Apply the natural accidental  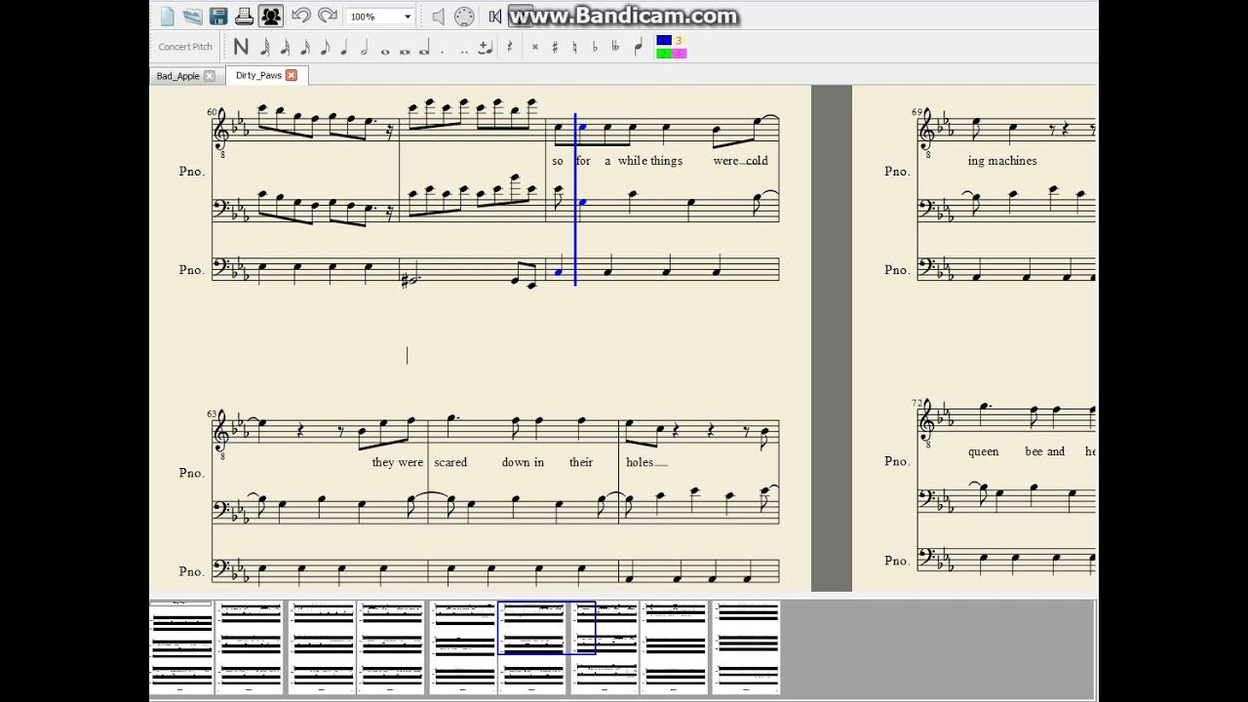tap(574, 47)
